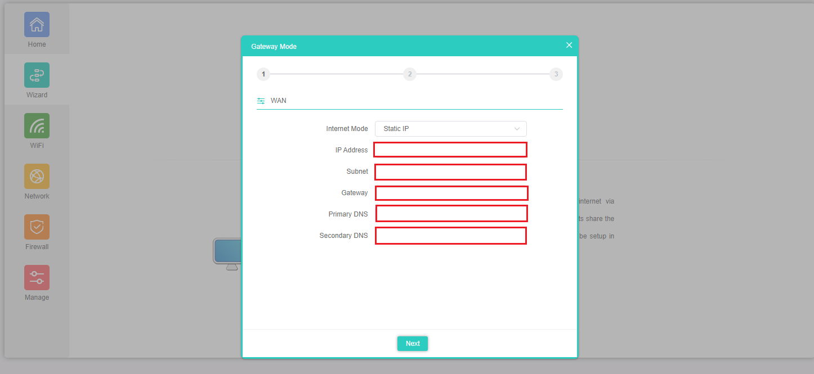Open the Home page icon
Image resolution: width=814 pixels, height=374 pixels.
click(37, 25)
